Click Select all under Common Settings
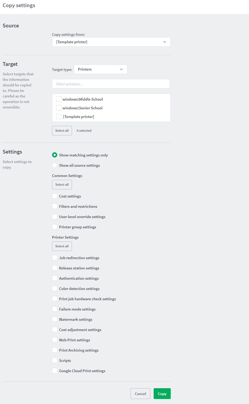This screenshot has width=249, height=404. coord(62,185)
